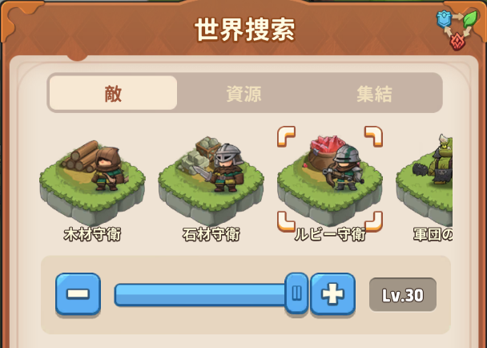This screenshot has width=487, height=348.
Task: Switch to the 資源 resources tab
Action: tap(243, 93)
